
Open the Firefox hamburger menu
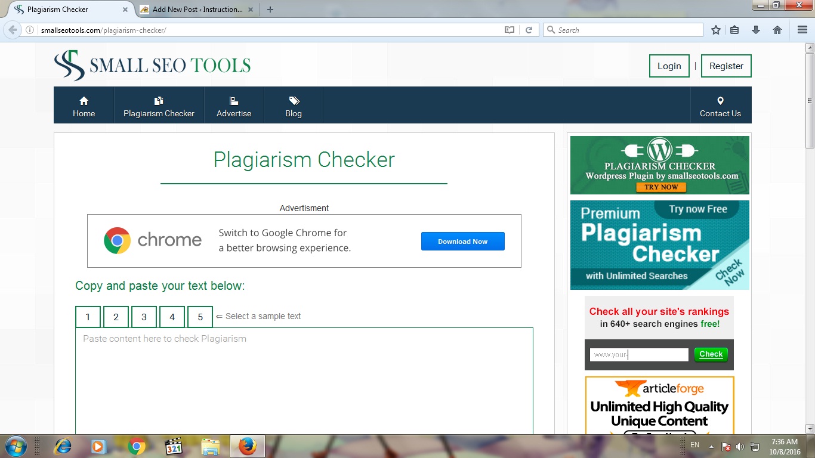coord(802,30)
